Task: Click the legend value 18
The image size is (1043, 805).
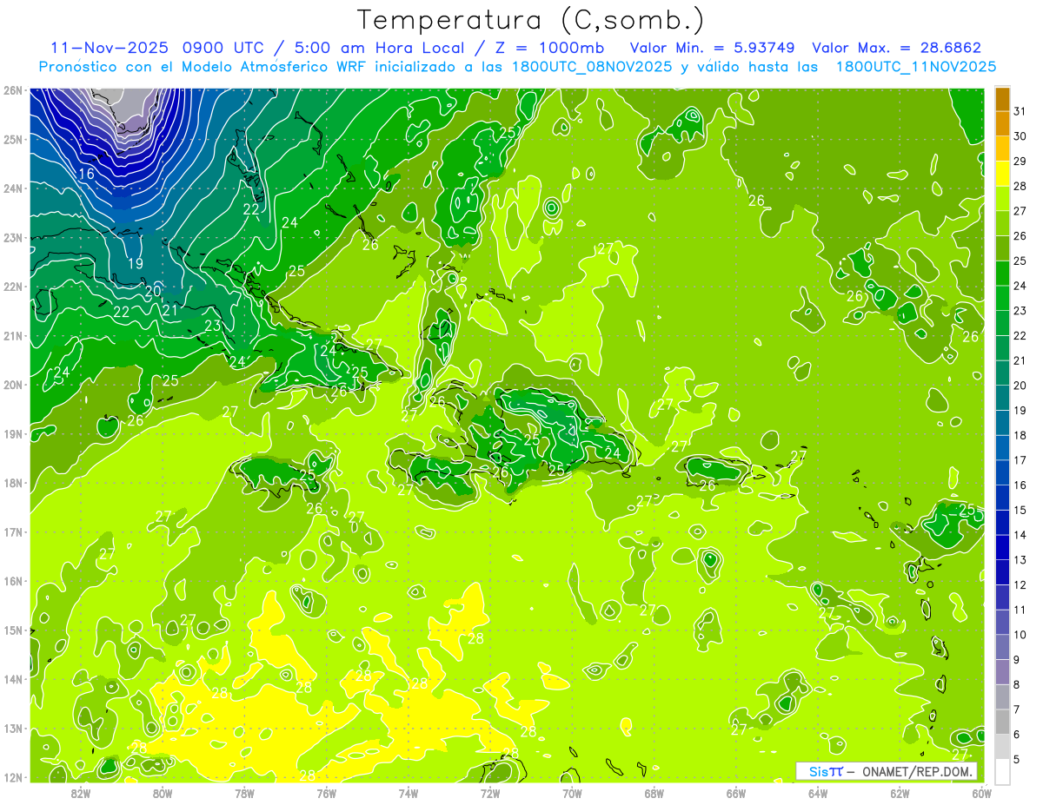Action: pyautogui.click(x=1020, y=435)
